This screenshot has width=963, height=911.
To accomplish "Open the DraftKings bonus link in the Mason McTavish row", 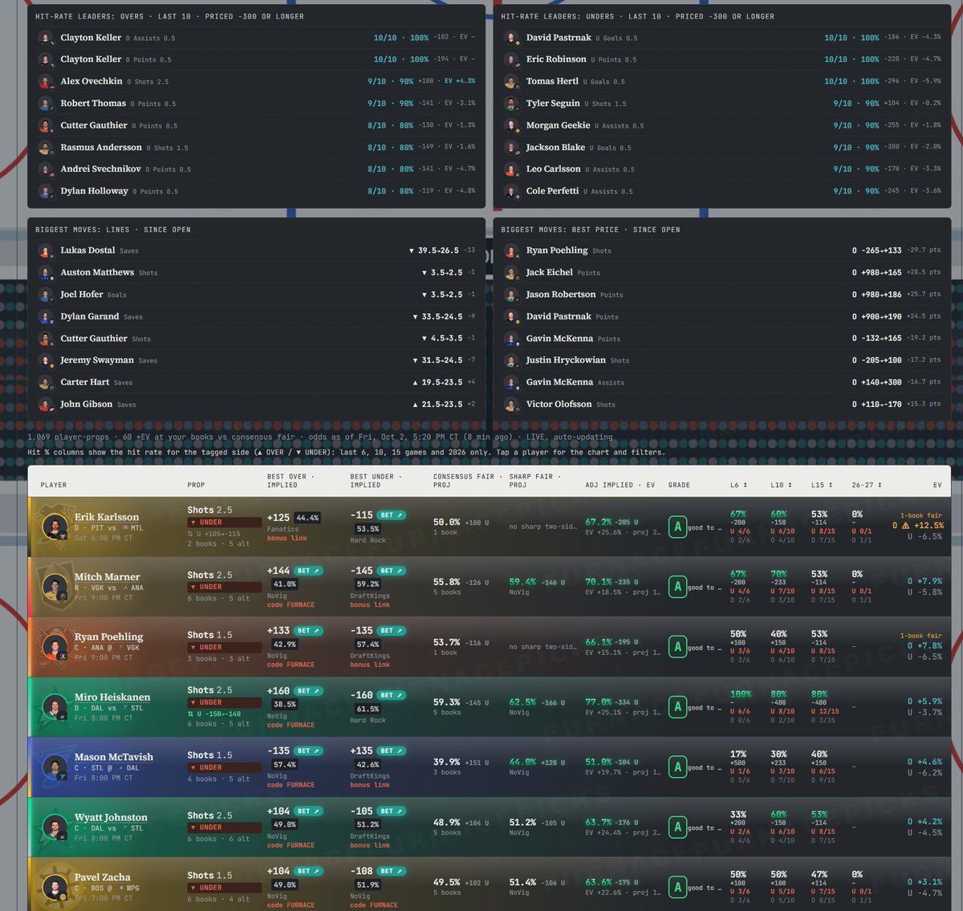I will [x=370, y=785].
